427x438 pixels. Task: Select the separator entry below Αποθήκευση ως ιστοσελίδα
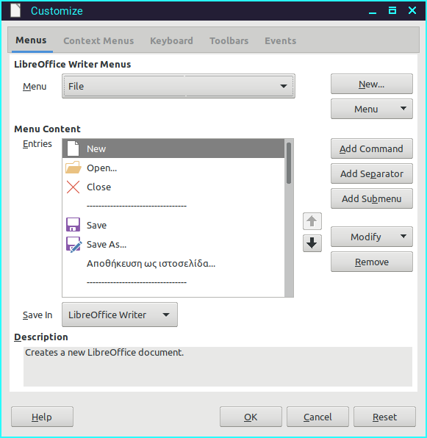pyautogui.click(x=173, y=282)
